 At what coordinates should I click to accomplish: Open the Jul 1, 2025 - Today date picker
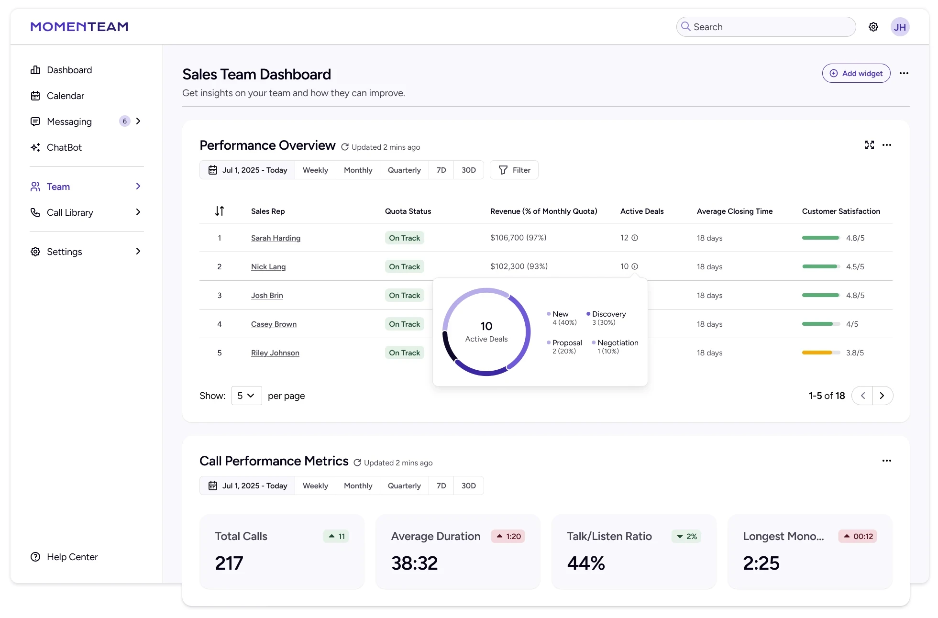point(248,170)
